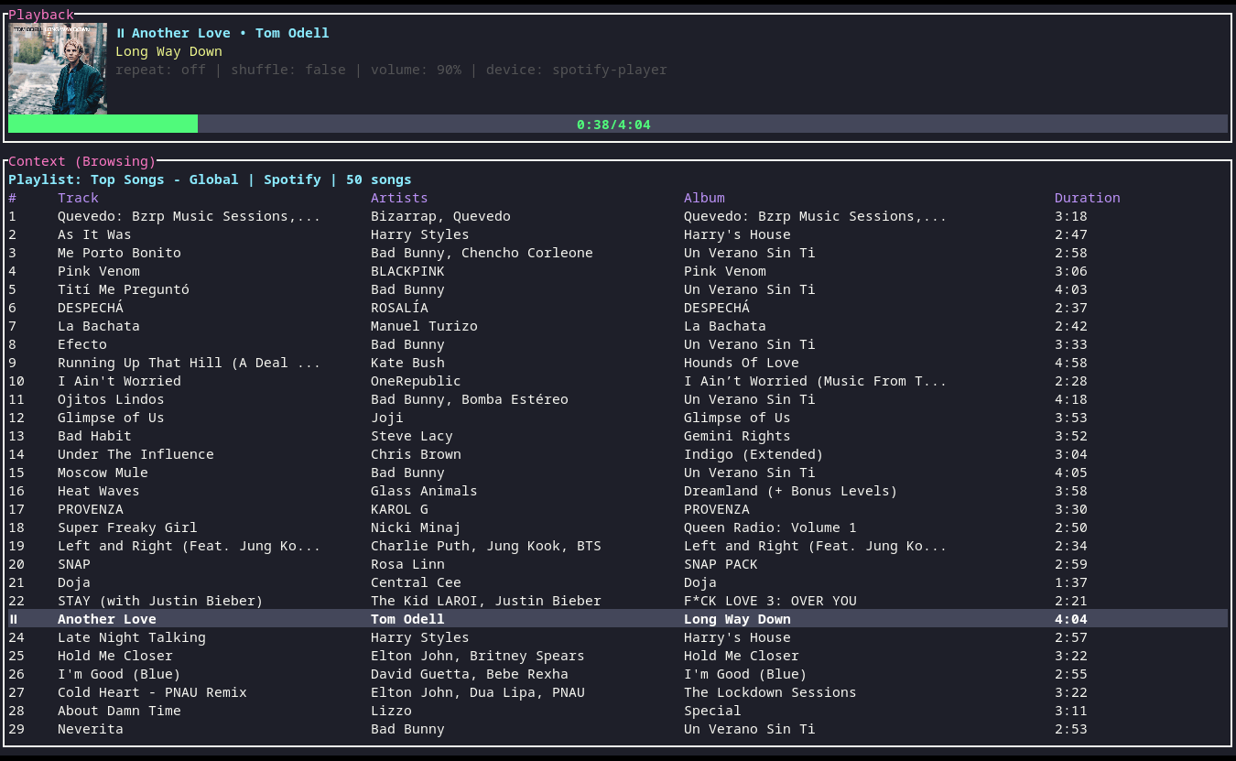The height and width of the screenshot is (761, 1236).
Task: Open the Album column header
Action: [704, 198]
